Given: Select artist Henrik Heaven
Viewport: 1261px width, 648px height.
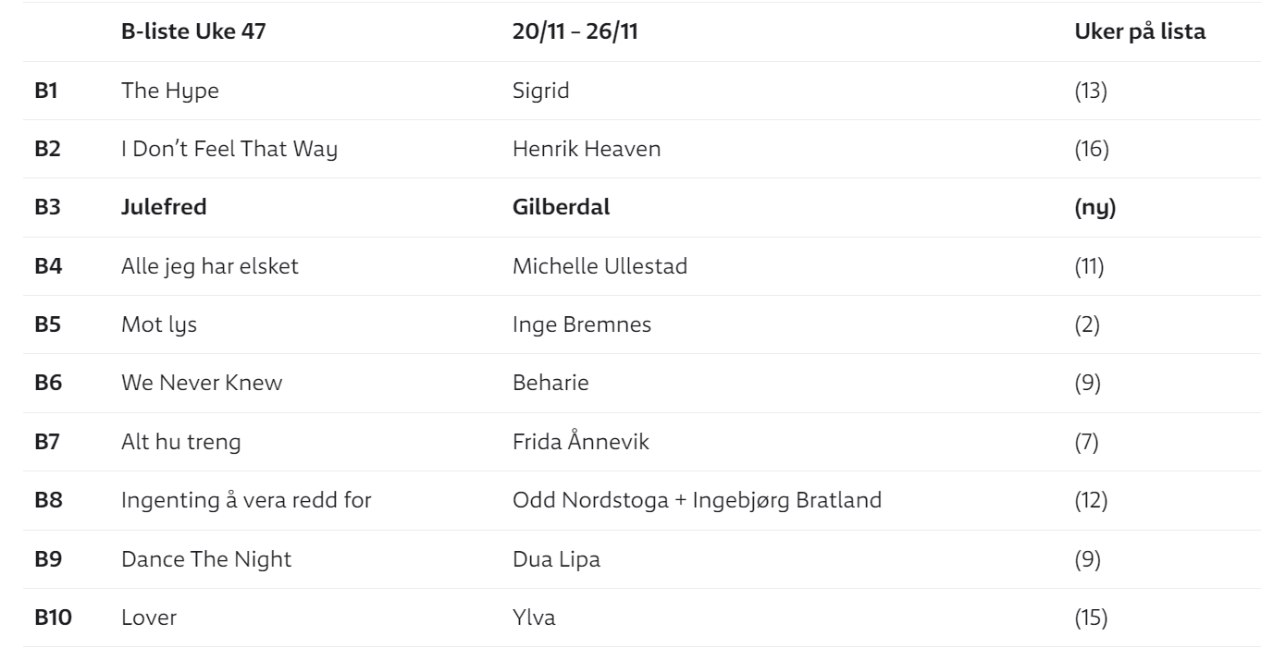Looking at the screenshot, I should 587,149.
